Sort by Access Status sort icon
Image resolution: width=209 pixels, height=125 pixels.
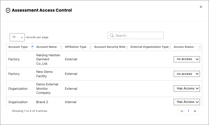tap(200, 47)
